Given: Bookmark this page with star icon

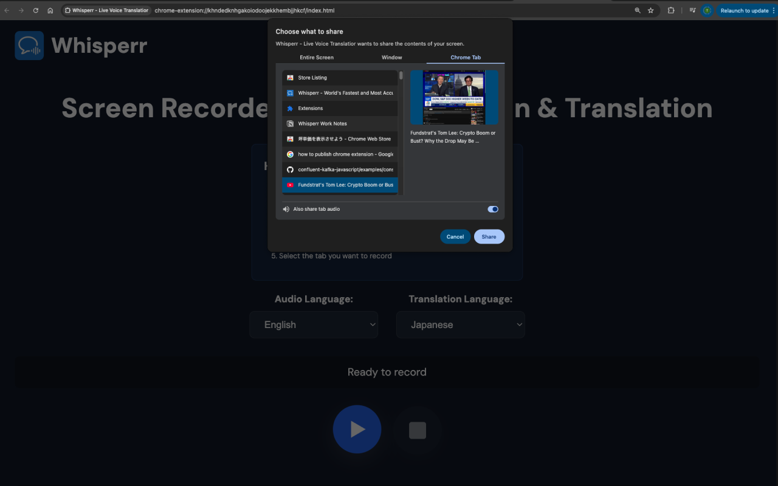Looking at the screenshot, I should click(x=651, y=10).
